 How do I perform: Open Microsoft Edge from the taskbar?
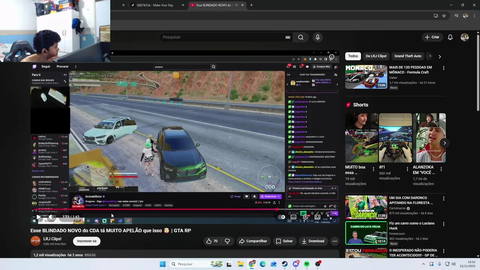point(262,264)
